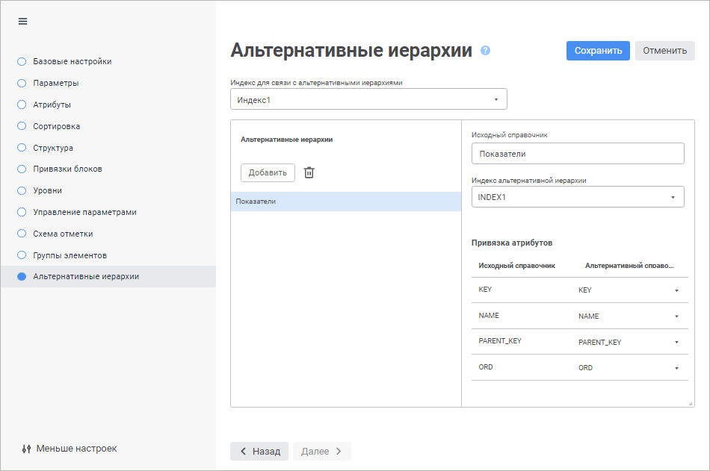The height and width of the screenshot is (471, 710).
Task: Expand the INDEX1 alternative index dropdown
Action: [578, 197]
